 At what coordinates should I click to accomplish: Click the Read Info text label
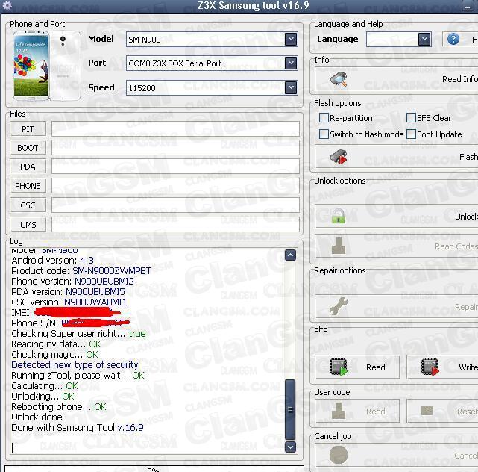[460, 79]
